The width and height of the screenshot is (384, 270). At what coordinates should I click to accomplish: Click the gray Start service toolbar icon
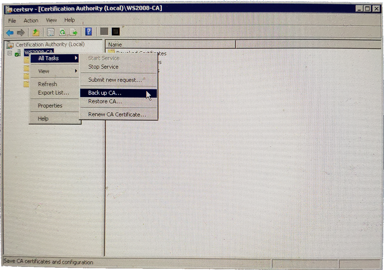pos(104,32)
